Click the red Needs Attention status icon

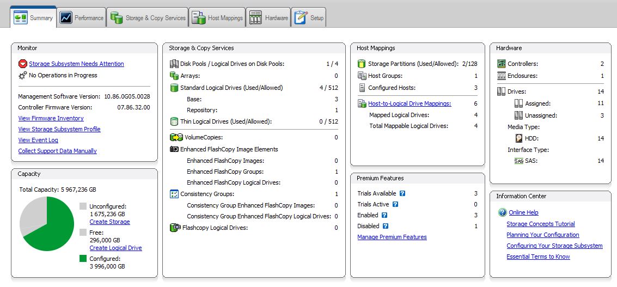coord(23,64)
